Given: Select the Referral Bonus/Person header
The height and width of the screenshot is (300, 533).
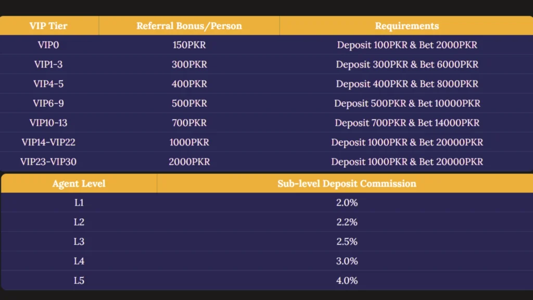Looking at the screenshot, I should click(189, 26).
